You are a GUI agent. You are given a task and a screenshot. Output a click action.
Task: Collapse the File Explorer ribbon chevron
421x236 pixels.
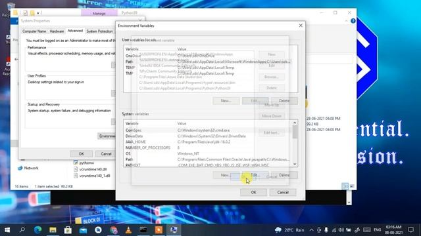coord(347,21)
